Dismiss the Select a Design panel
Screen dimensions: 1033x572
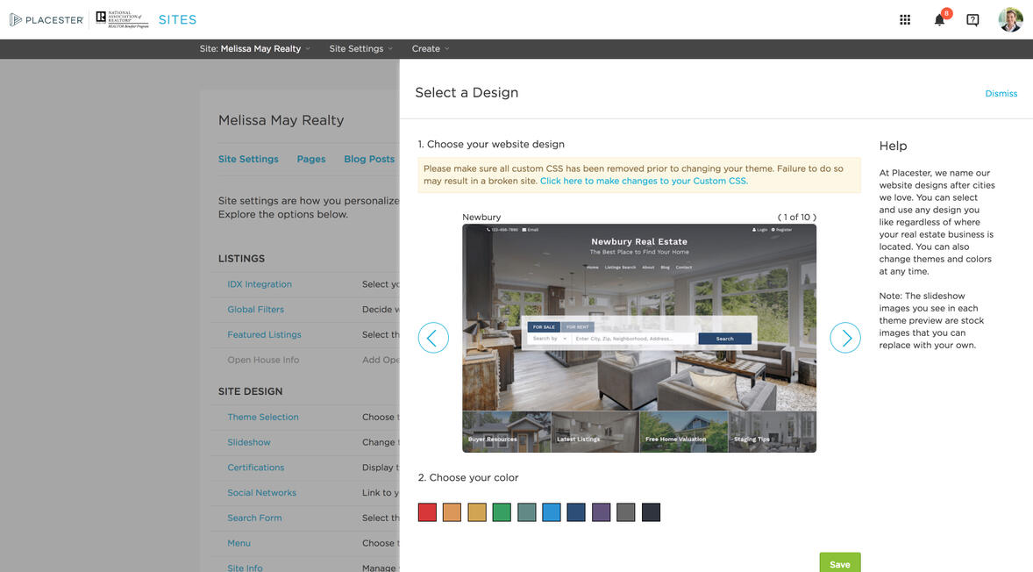point(1001,94)
